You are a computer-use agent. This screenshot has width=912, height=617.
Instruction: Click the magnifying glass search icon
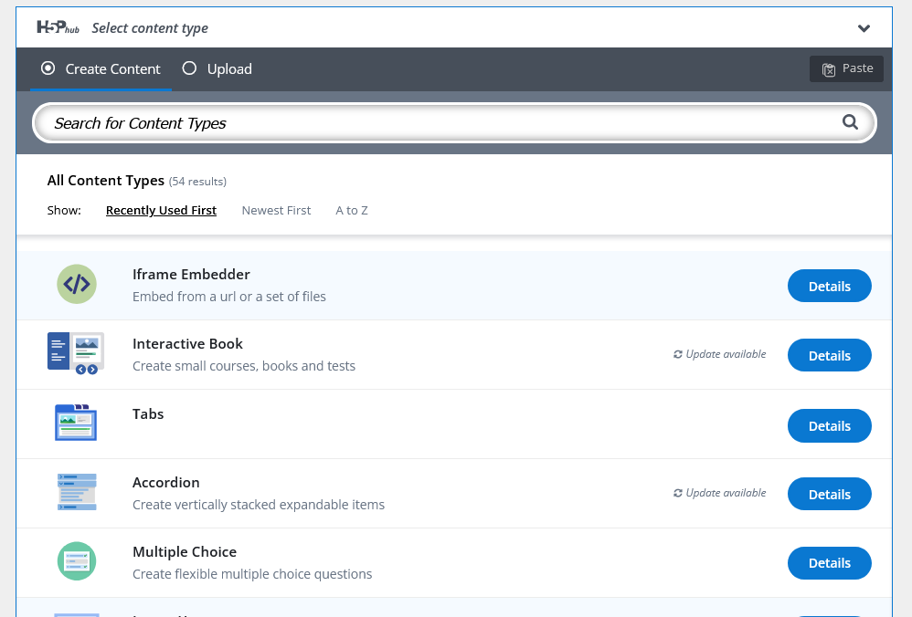(850, 122)
